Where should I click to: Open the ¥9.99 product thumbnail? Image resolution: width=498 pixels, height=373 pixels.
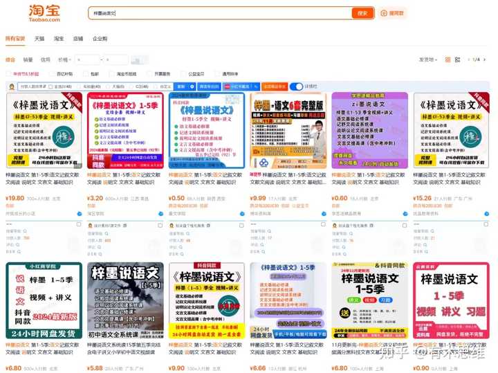(x=288, y=131)
